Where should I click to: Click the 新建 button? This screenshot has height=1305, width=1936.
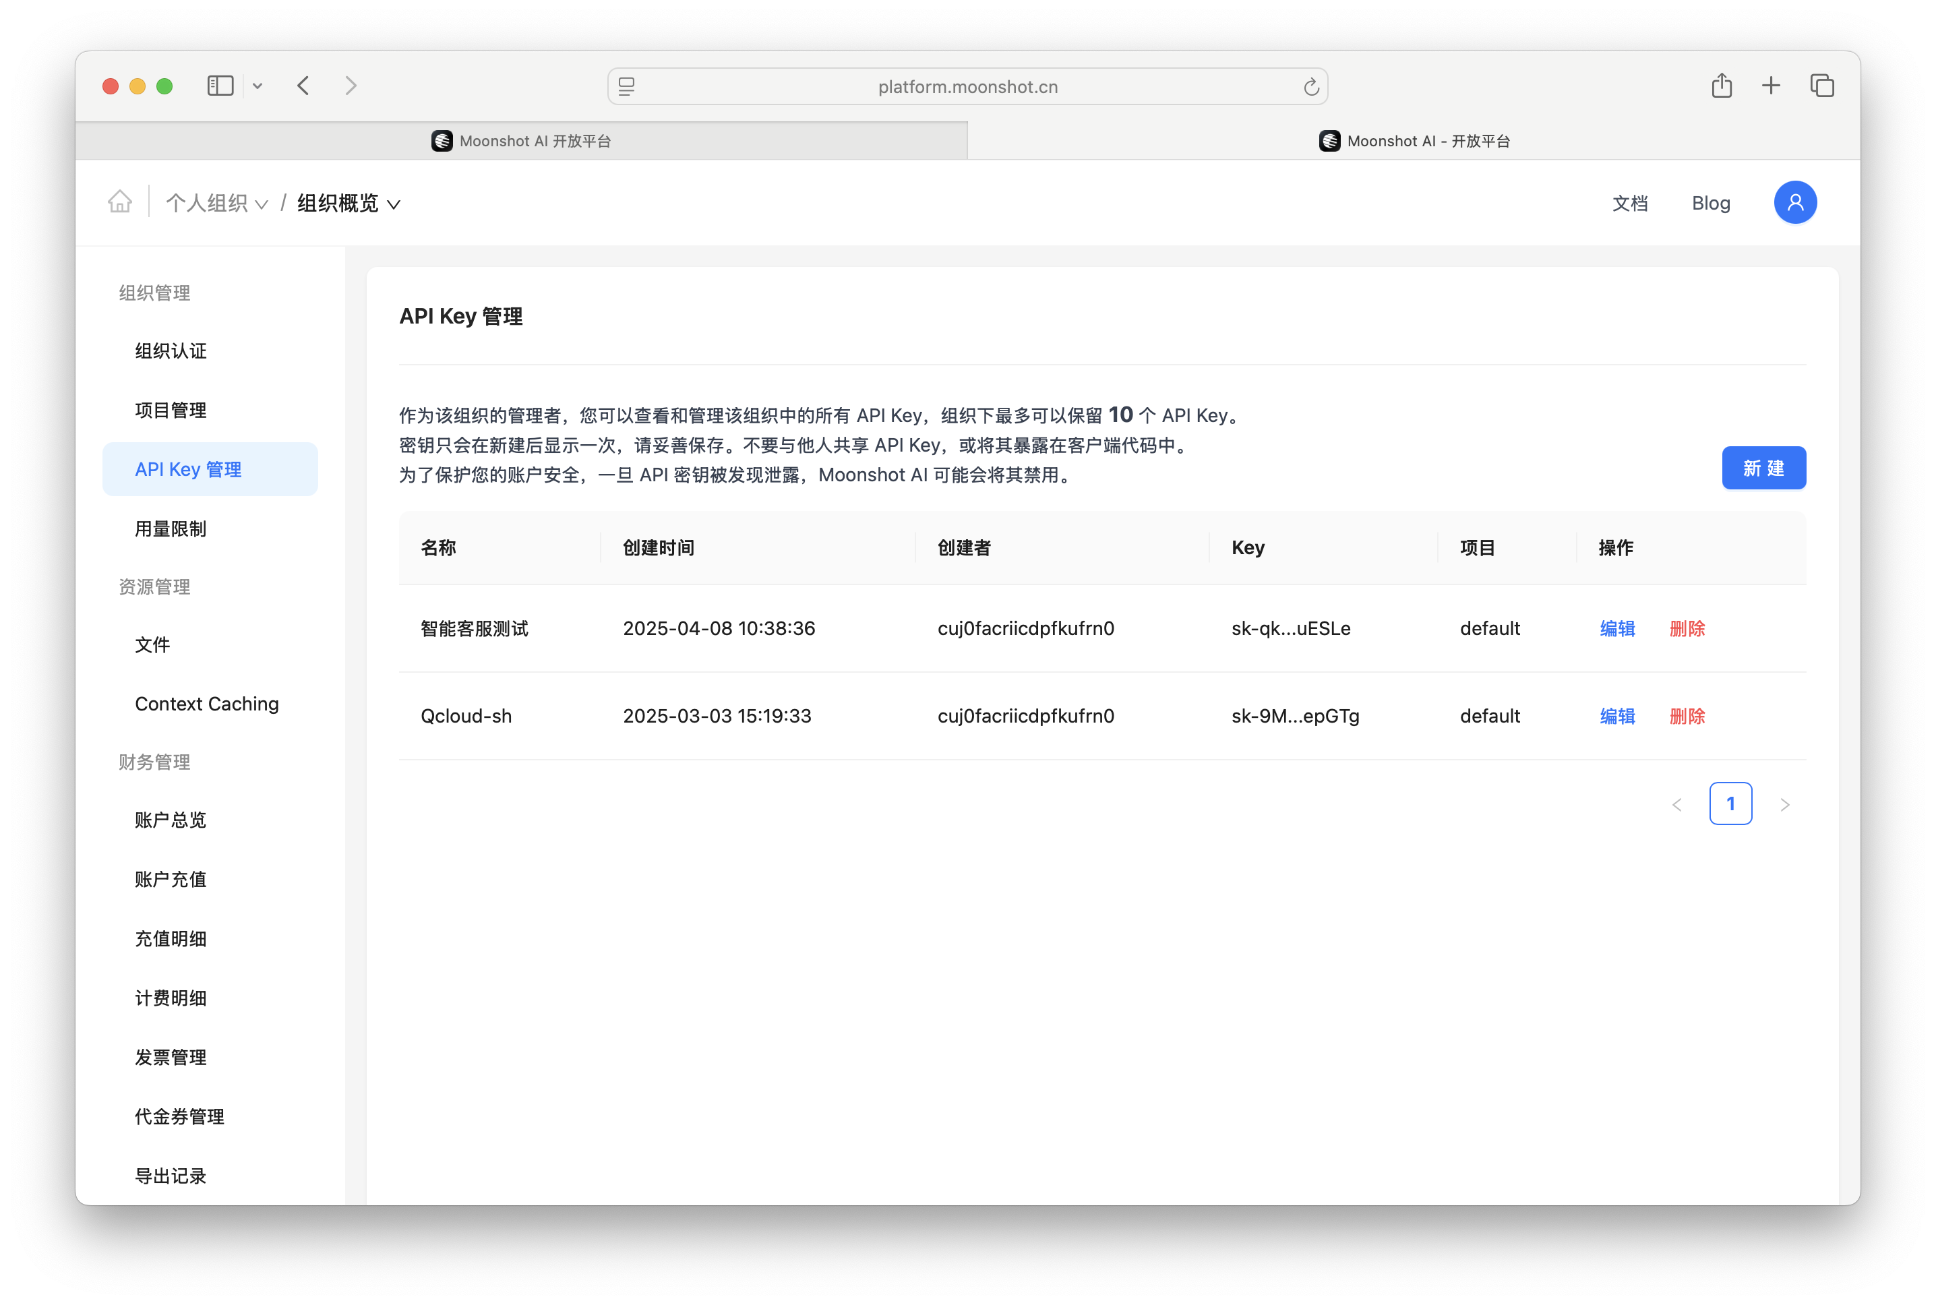[1763, 468]
